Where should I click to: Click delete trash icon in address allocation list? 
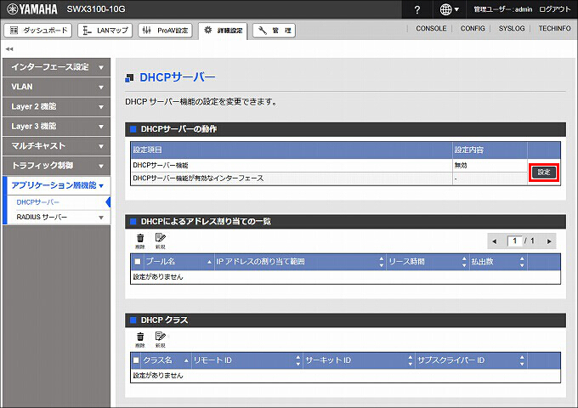click(x=140, y=241)
